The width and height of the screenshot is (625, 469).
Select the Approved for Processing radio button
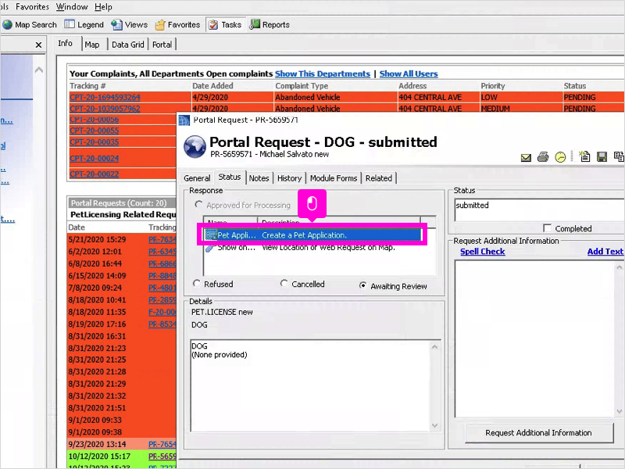tap(198, 205)
